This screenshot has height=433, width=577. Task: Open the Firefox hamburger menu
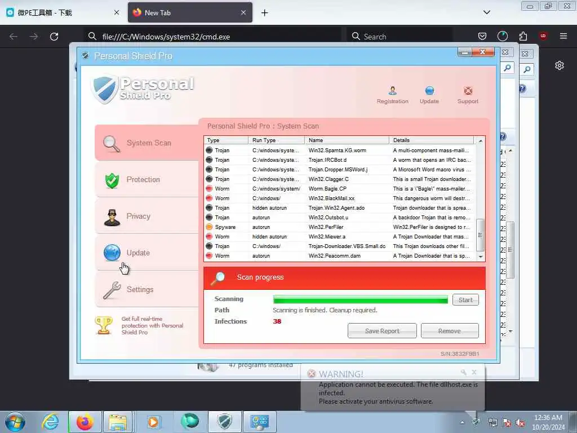click(563, 36)
